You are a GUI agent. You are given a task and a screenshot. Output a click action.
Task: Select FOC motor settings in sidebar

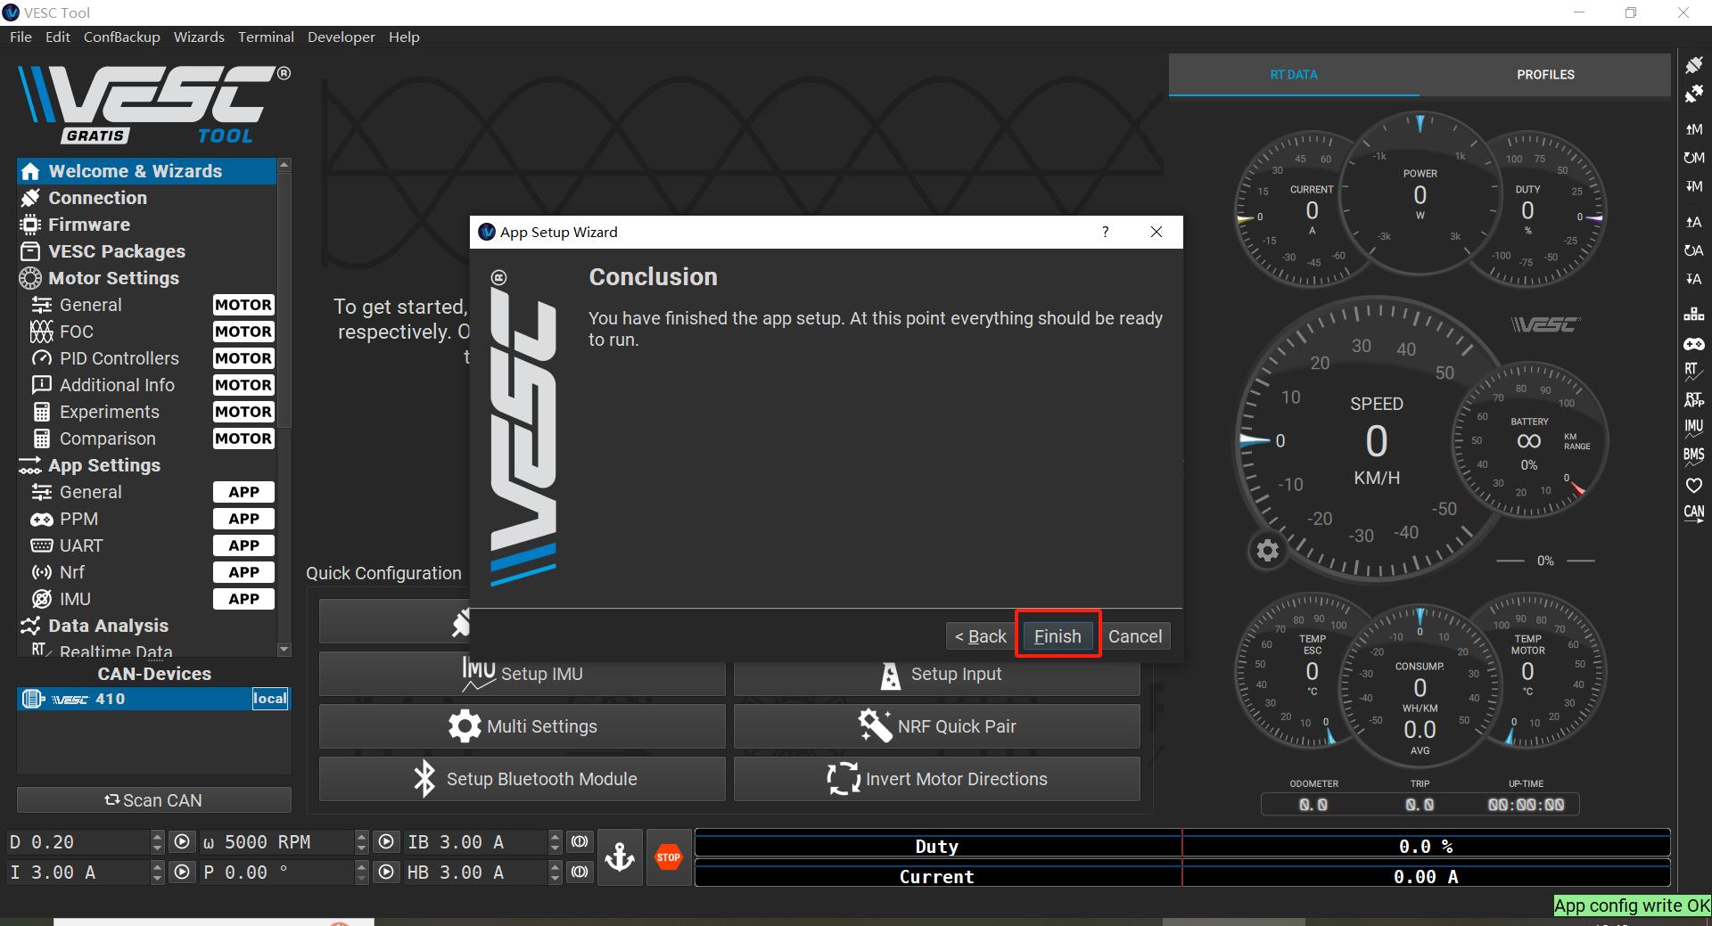(147, 332)
